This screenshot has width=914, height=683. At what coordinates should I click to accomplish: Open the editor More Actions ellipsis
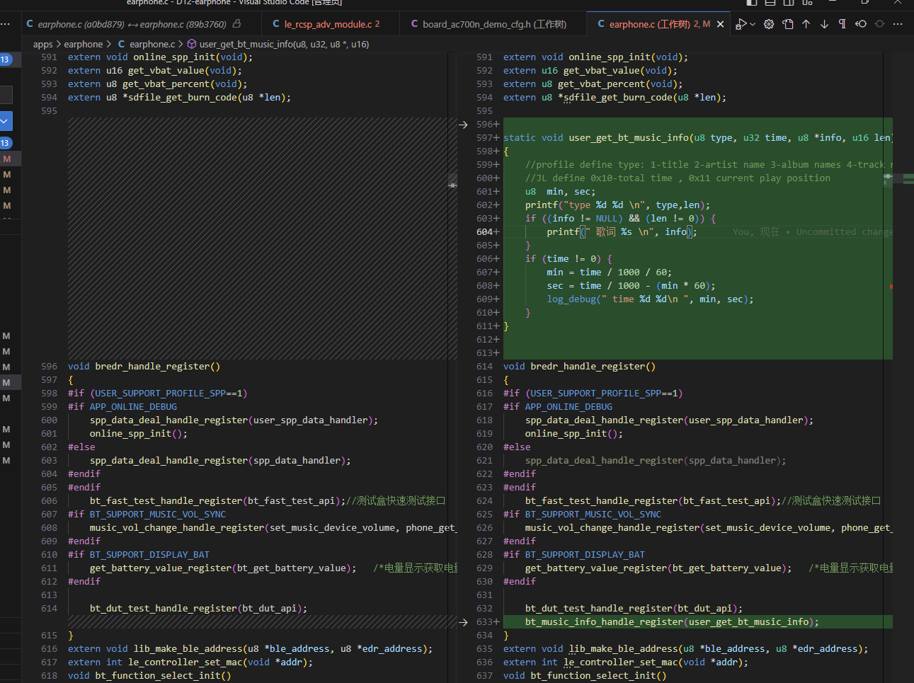[898, 24]
